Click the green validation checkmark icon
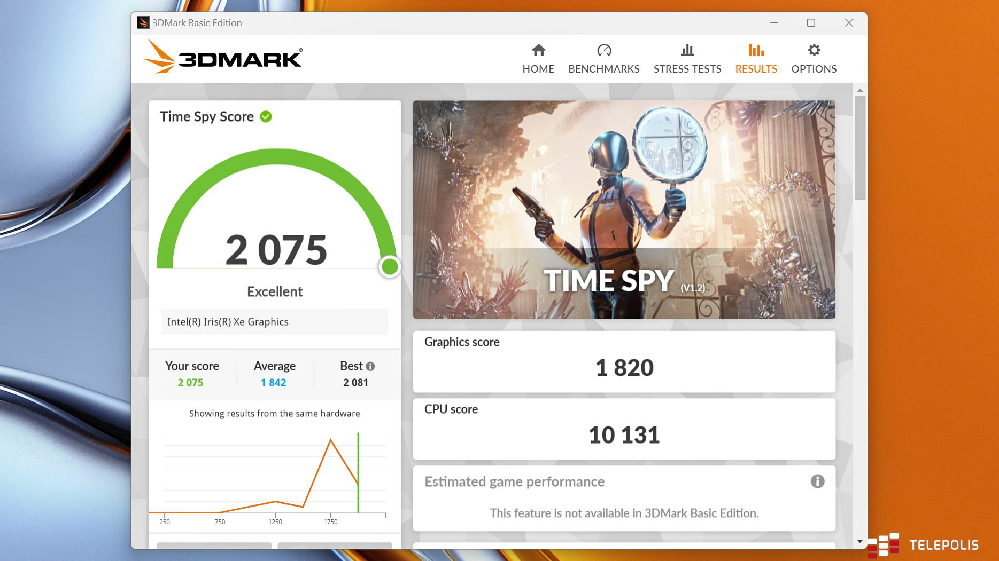This screenshot has width=999, height=561. tap(266, 116)
